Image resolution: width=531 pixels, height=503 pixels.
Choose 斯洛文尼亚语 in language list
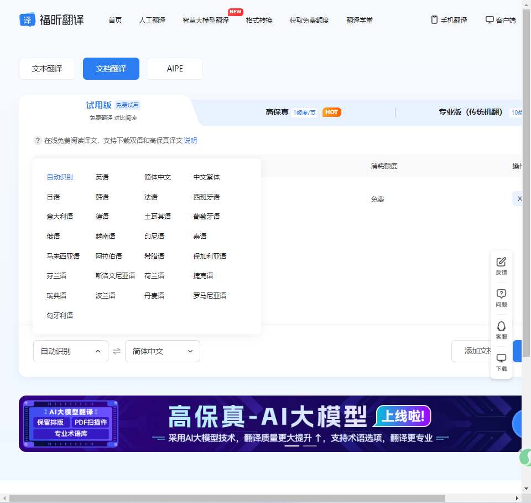click(x=115, y=276)
